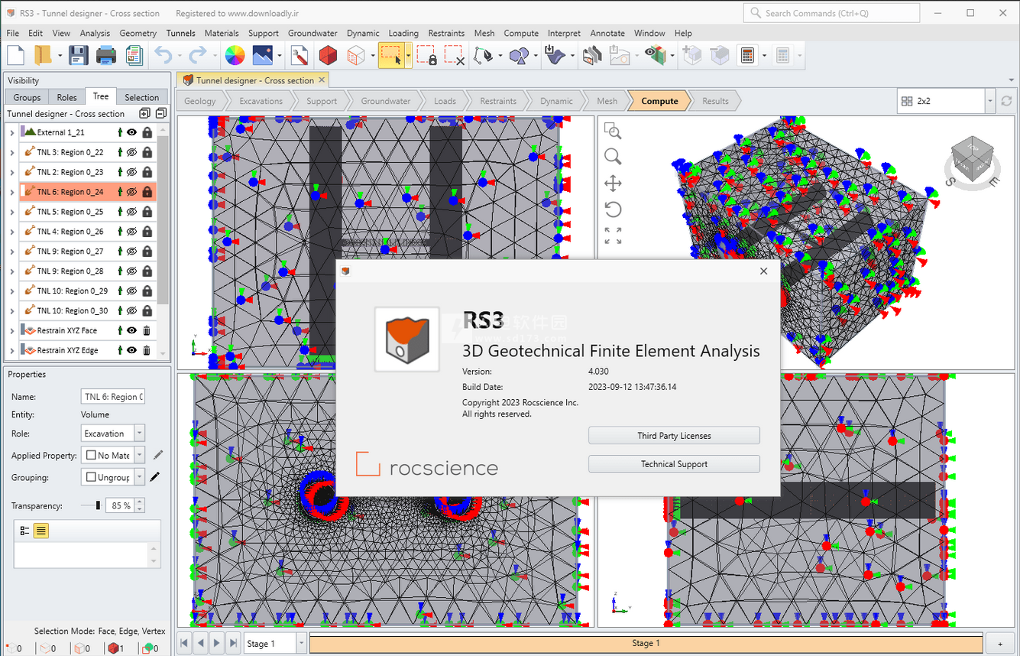Image resolution: width=1020 pixels, height=656 pixels.
Task: Click the Redo arrow icon
Action: click(x=198, y=55)
